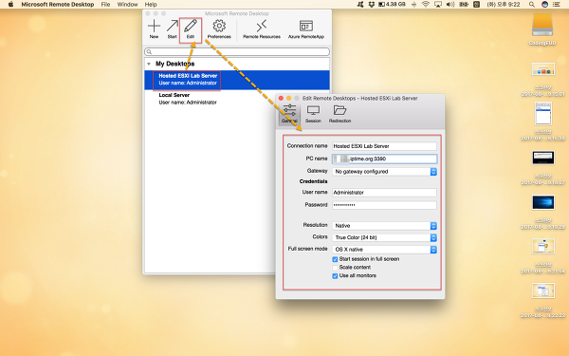Click the search field in Remote Desktop window
The image size is (569, 356).
tap(237, 51)
